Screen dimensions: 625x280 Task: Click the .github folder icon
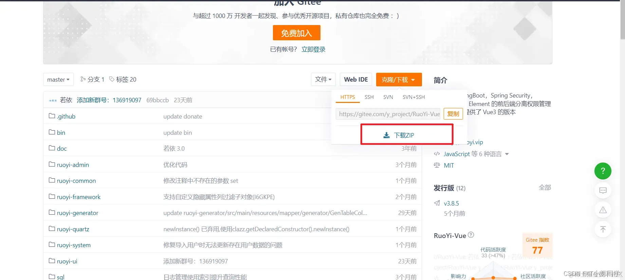(52, 116)
